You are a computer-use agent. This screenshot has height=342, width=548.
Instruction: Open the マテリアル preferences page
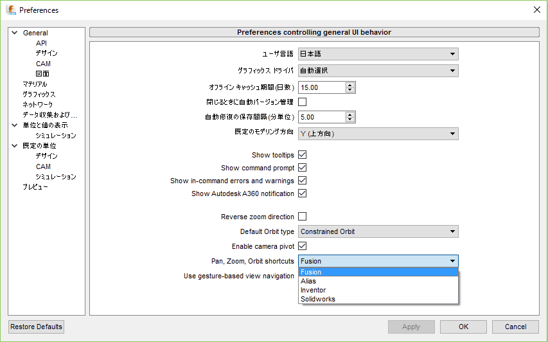pyautogui.click(x=35, y=84)
